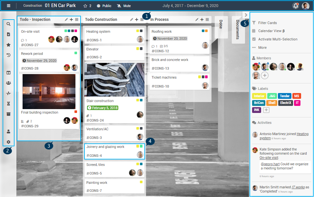
Task: Open settings gear in left sidebar
Action: click(x=8, y=142)
